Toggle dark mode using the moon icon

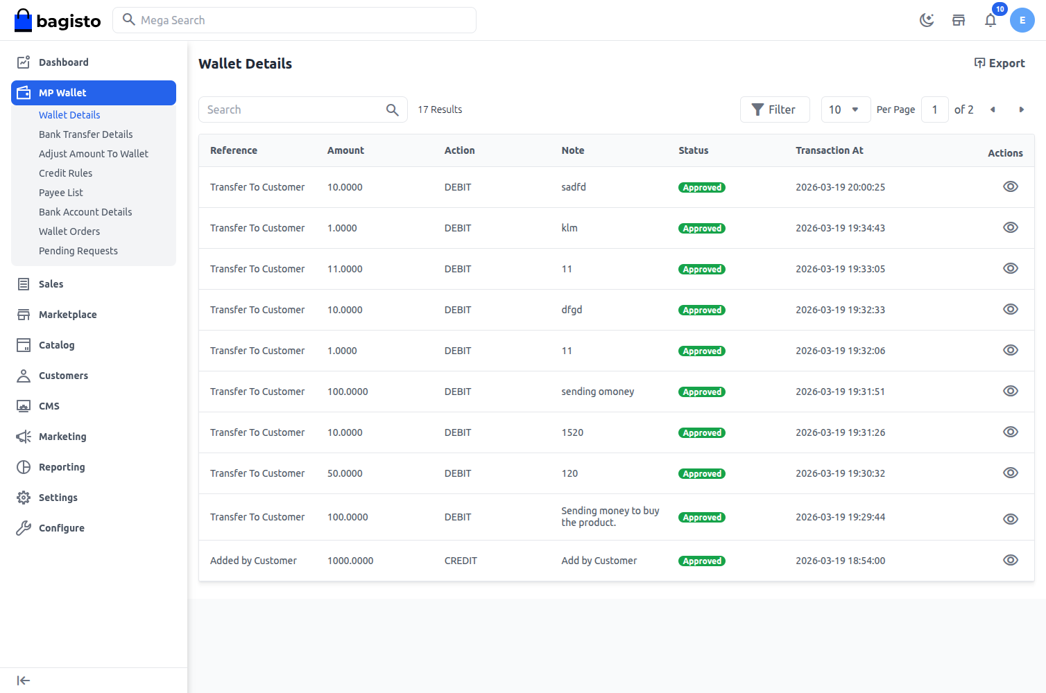click(927, 20)
